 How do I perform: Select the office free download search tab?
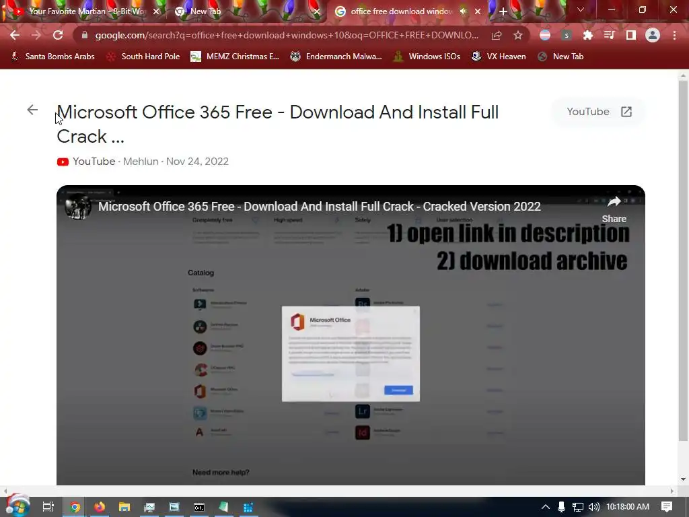[x=401, y=11]
